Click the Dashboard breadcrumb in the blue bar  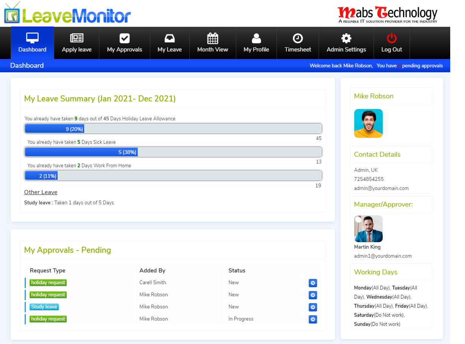(x=27, y=65)
